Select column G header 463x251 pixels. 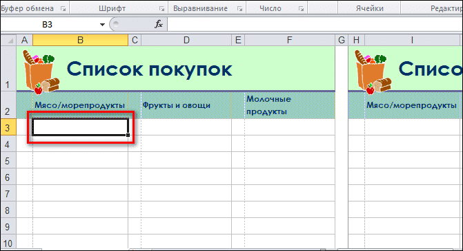coord(342,40)
